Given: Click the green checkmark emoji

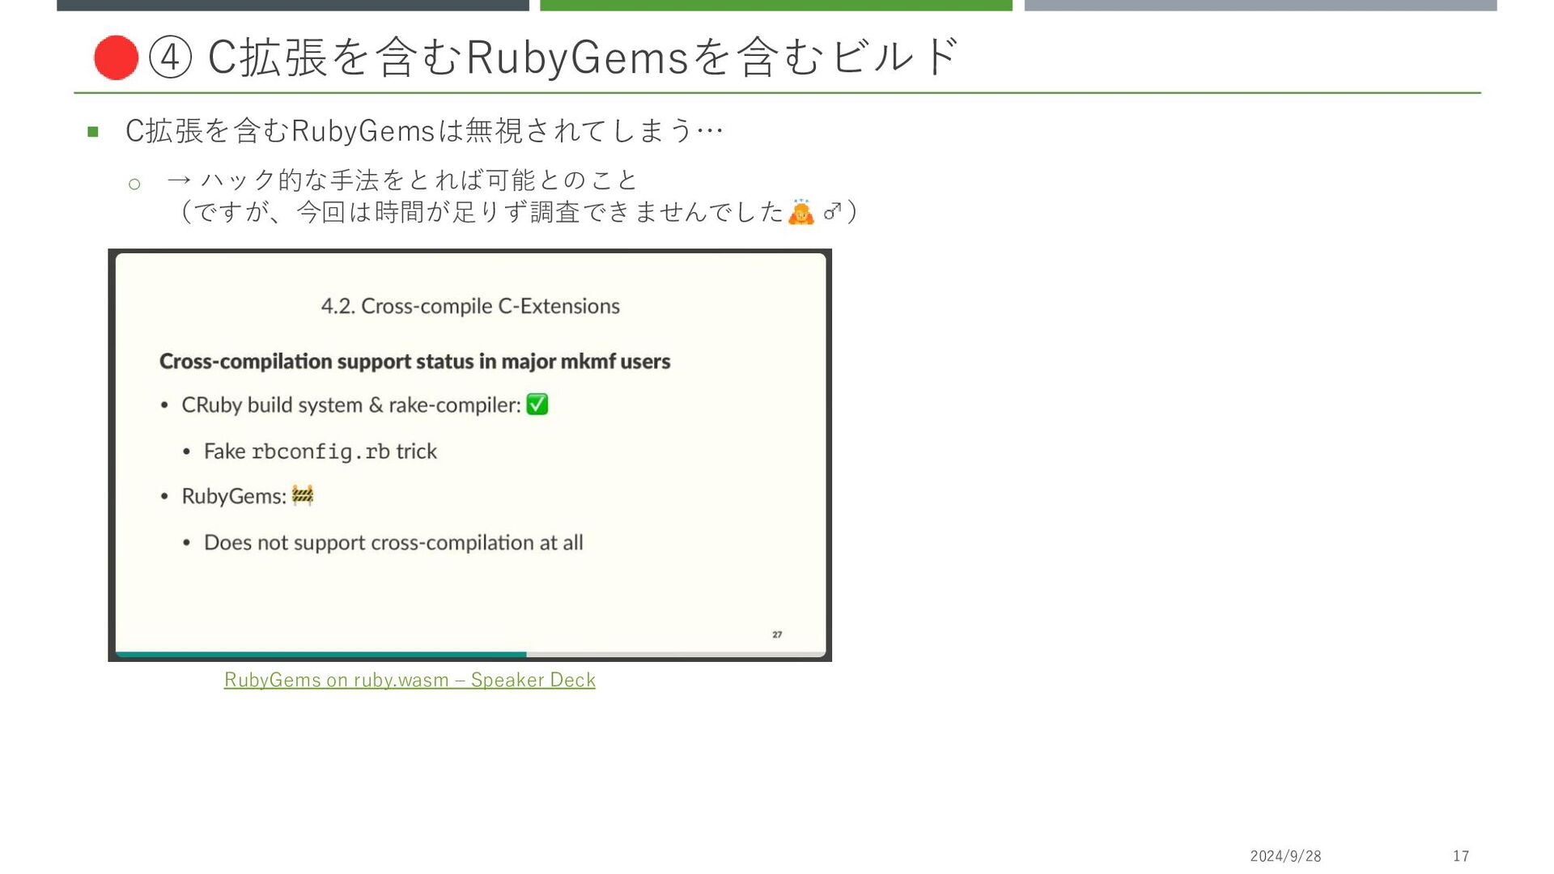Looking at the screenshot, I should coord(537,404).
